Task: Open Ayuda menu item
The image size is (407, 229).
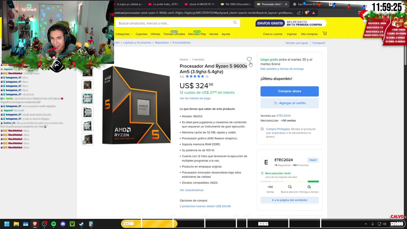Action: point(226,34)
